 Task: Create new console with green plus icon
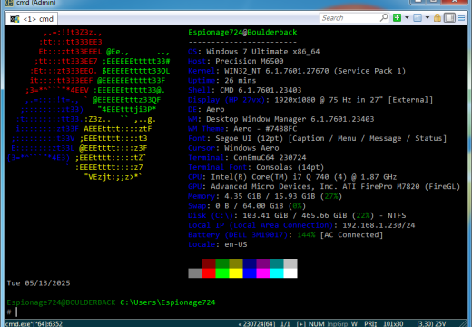pyautogui.click(x=397, y=18)
